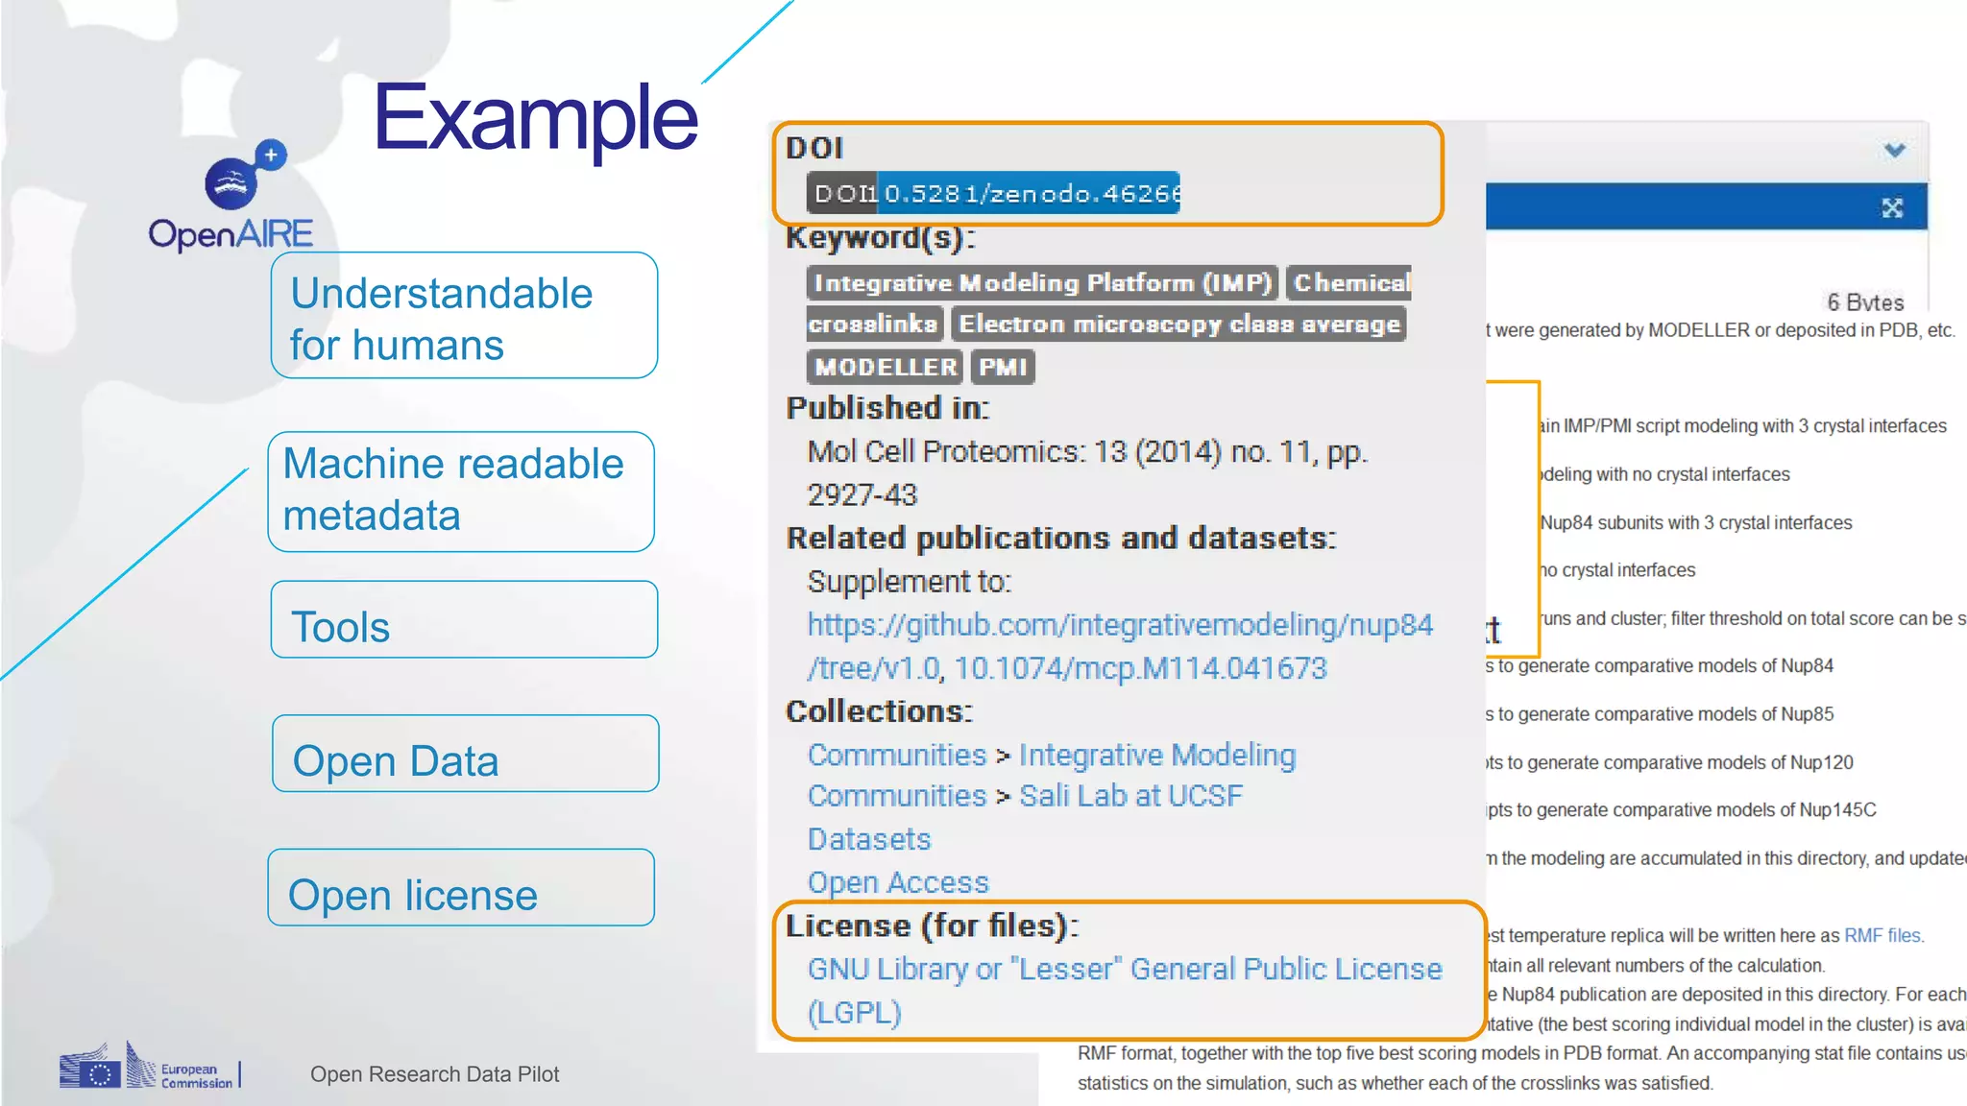Open Communities link before Sali Lab

click(897, 796)
